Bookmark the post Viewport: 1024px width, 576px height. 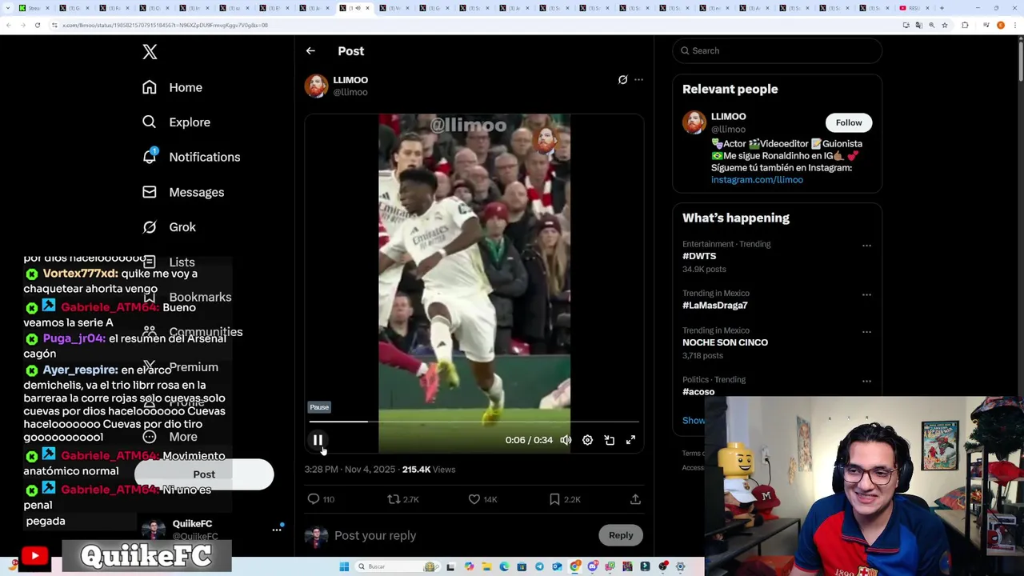554,499
